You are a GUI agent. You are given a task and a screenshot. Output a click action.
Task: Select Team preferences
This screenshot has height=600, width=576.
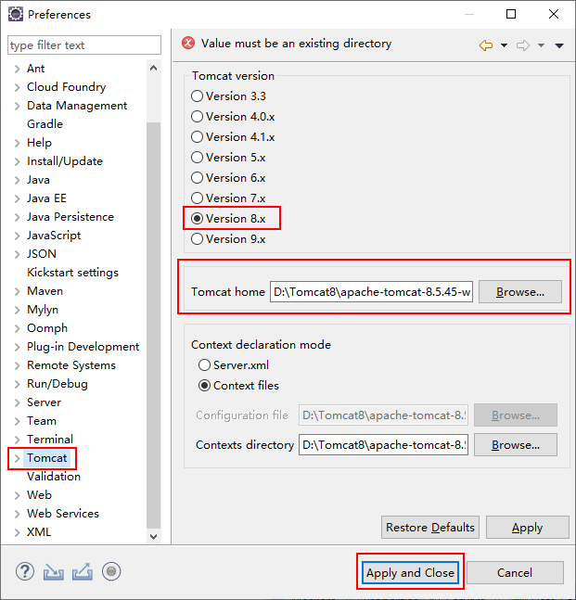coord(42,421)
